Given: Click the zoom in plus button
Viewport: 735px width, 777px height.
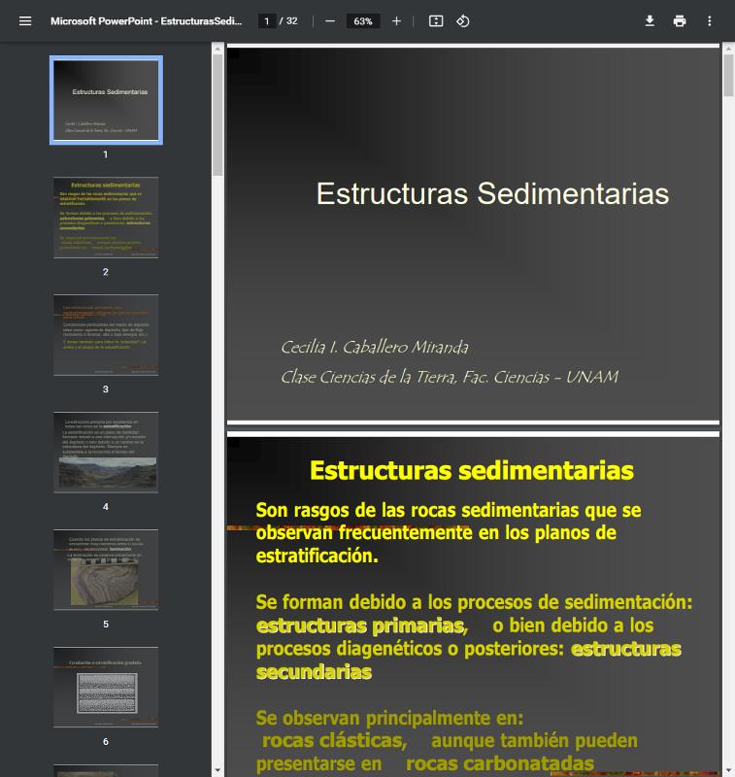Looking at the screenshot, I should click(x=396, y=20).
